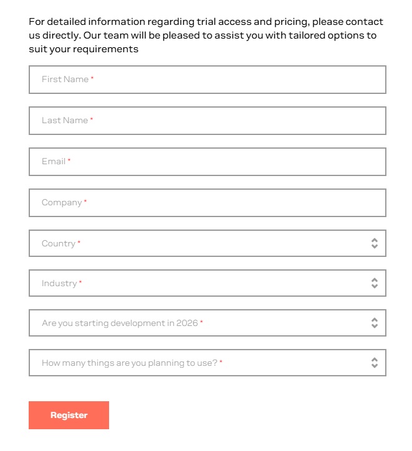Click the up chevron in the 2026 development field
Screen dimensions: 412x451
coord(375,320)
